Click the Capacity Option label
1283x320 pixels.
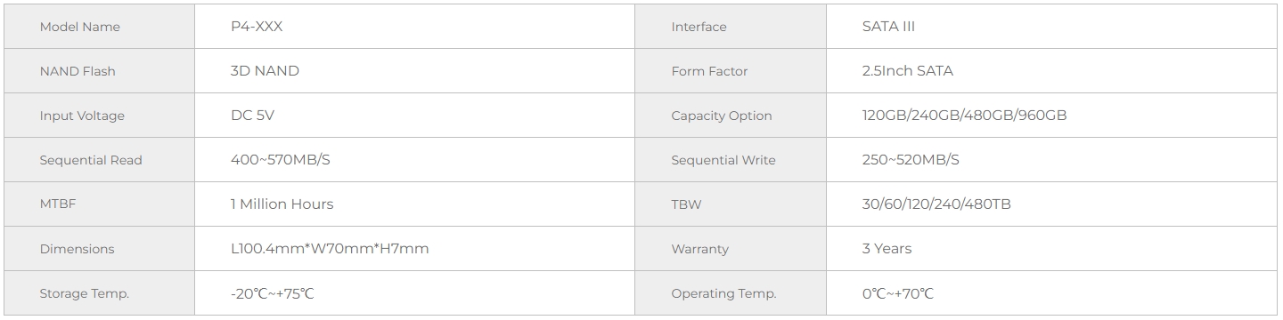722,116
